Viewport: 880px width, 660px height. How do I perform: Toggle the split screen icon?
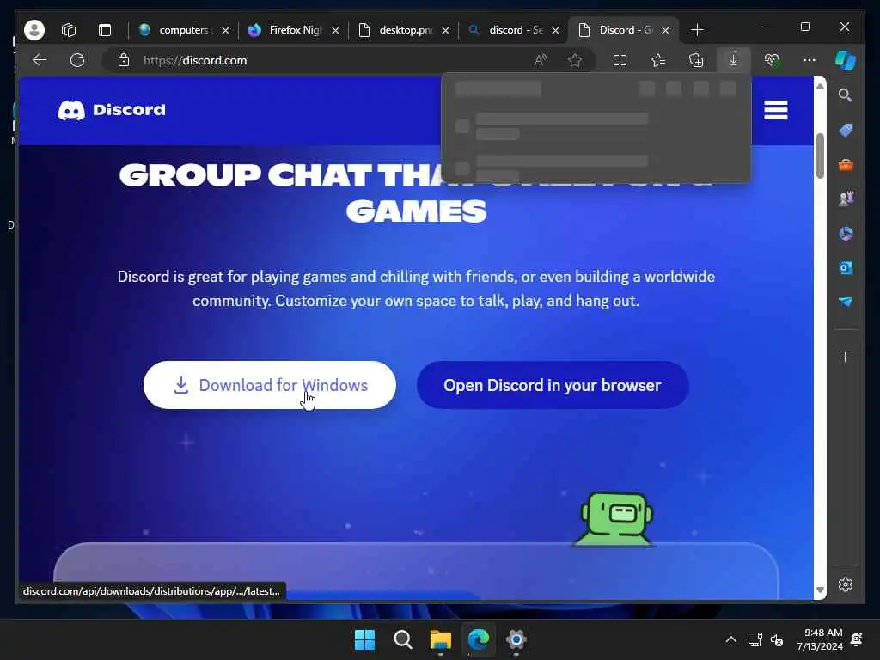[x=620, y=60]
